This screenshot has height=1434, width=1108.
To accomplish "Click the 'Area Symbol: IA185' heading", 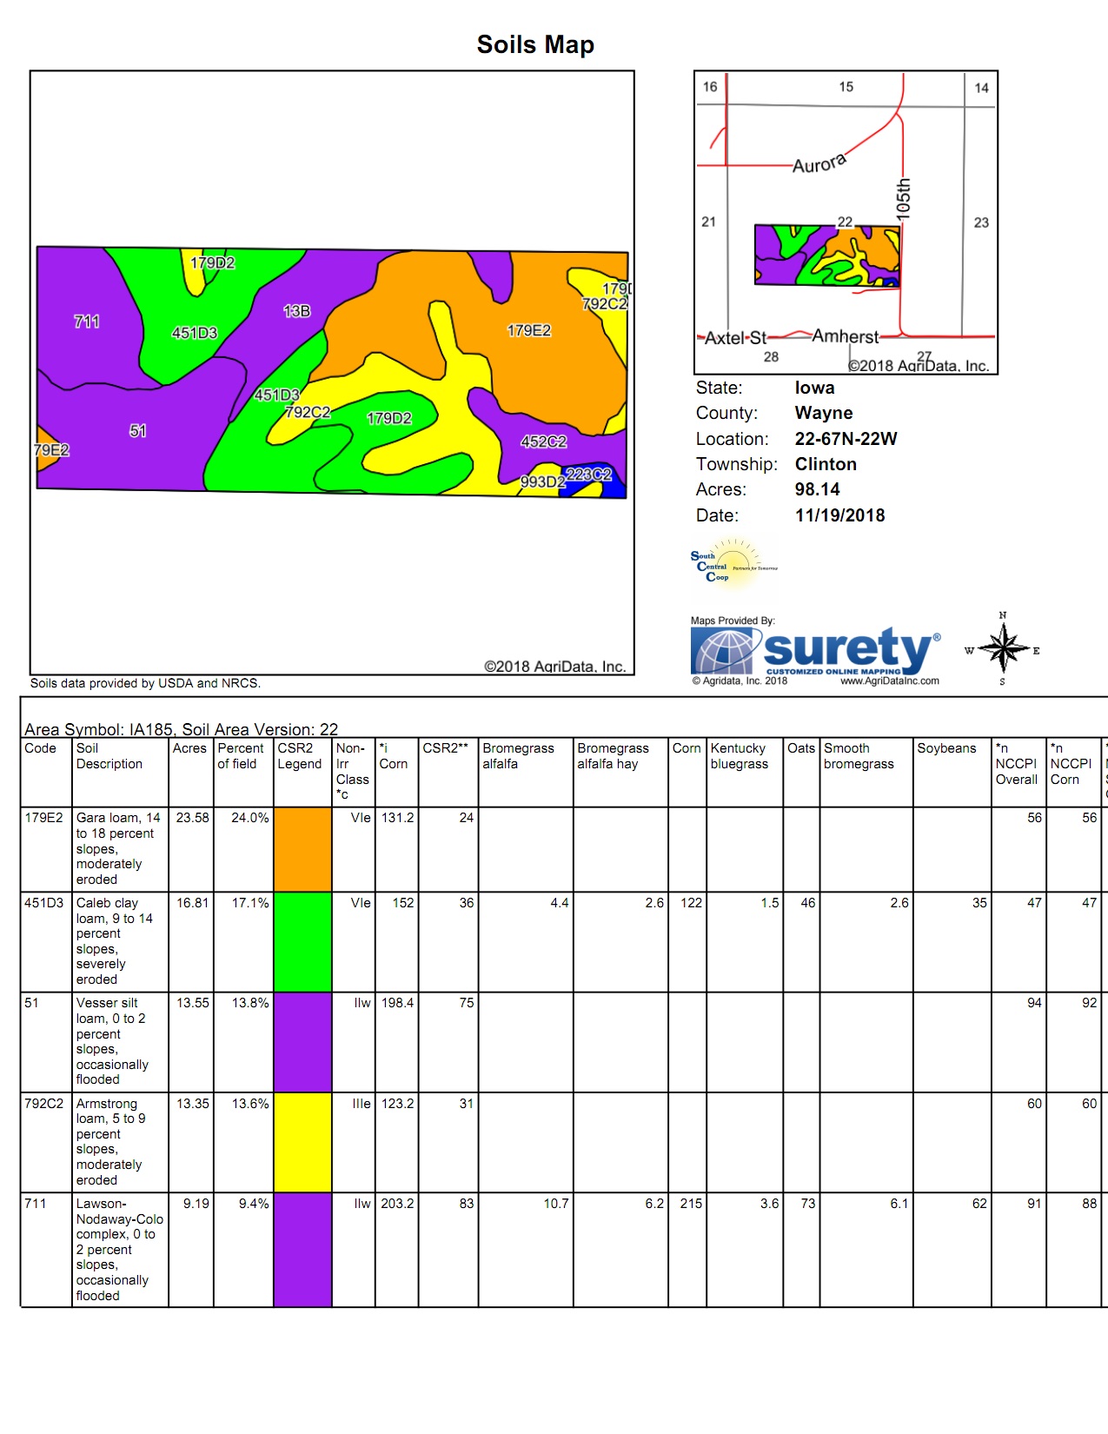I will point(181,729).
